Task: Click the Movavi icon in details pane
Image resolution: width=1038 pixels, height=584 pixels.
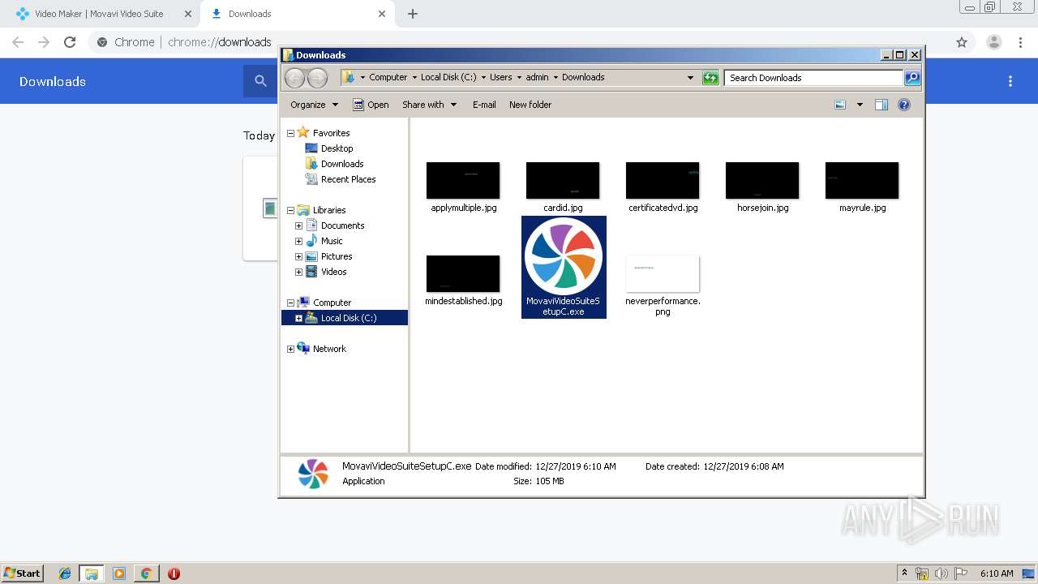Action: [313, 474]
